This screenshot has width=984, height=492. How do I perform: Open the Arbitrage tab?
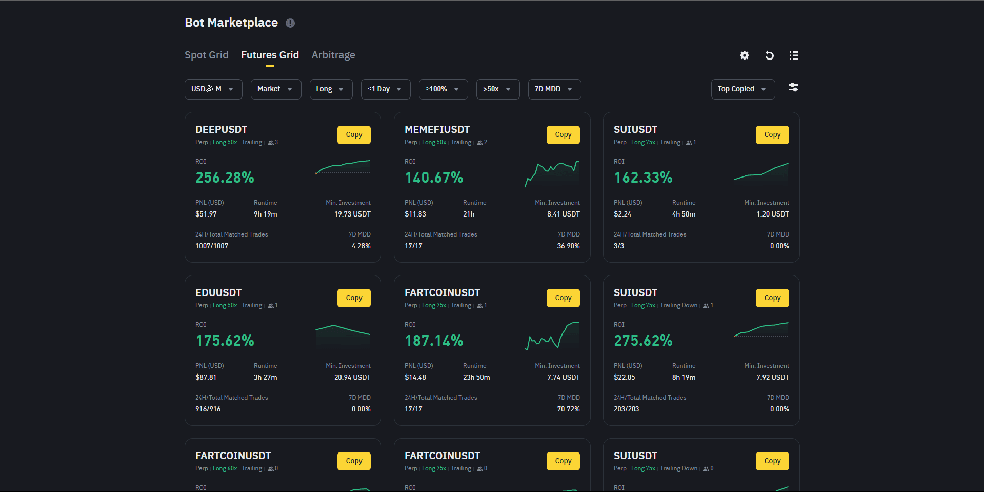click(333, 55)
